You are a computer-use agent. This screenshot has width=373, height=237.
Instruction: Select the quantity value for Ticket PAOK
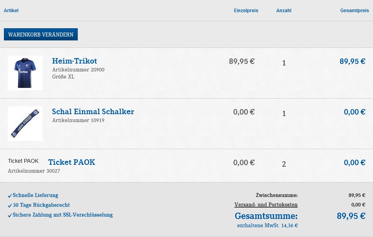(284, 164)
